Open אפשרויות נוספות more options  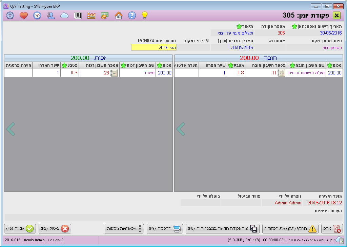point(124,229)
